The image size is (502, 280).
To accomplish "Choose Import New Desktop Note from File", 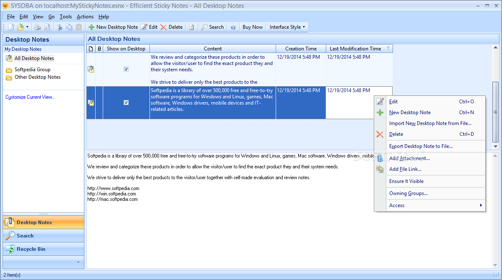I will click(430, 123).
